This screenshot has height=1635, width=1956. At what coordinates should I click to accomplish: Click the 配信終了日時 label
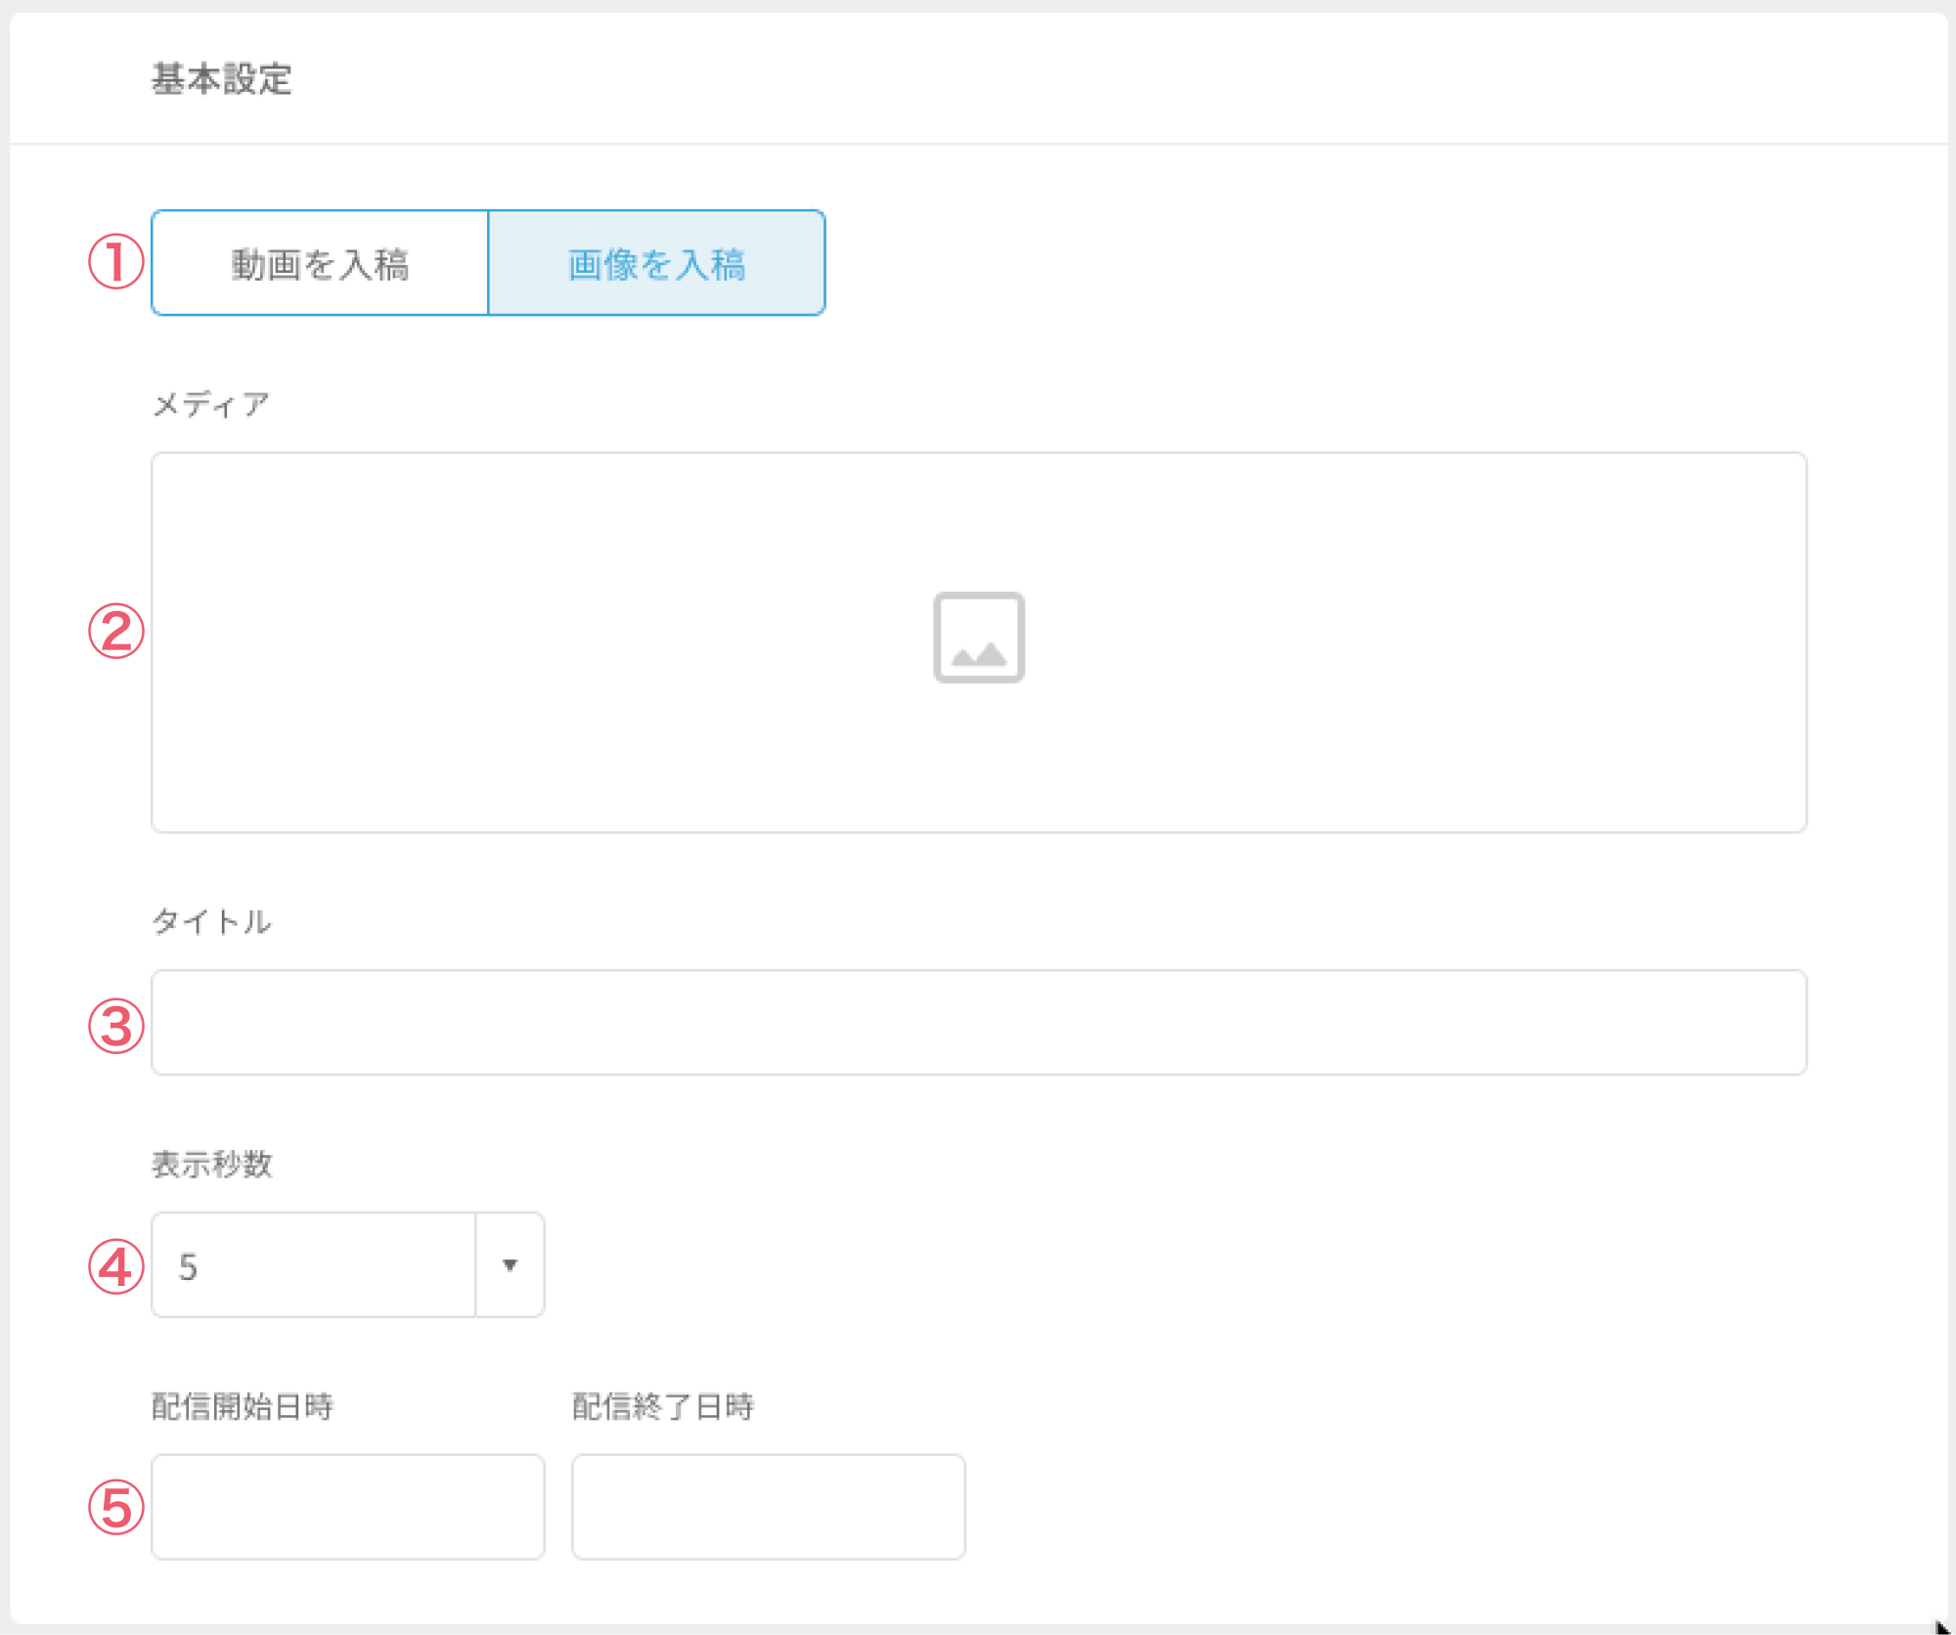663,1406
